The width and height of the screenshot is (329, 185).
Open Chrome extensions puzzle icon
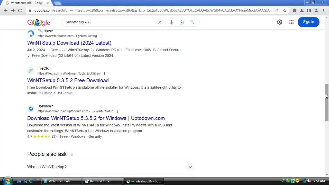click(295, 11)
